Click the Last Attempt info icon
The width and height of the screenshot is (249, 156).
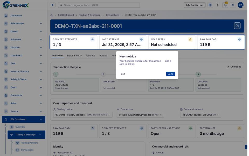(141, 39)
